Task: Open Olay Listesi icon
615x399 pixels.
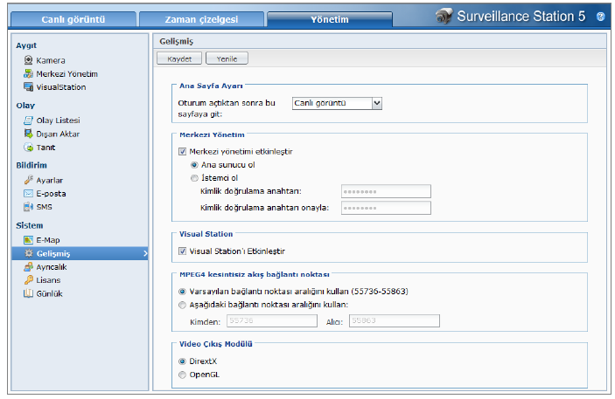Action: pos(29,120)
